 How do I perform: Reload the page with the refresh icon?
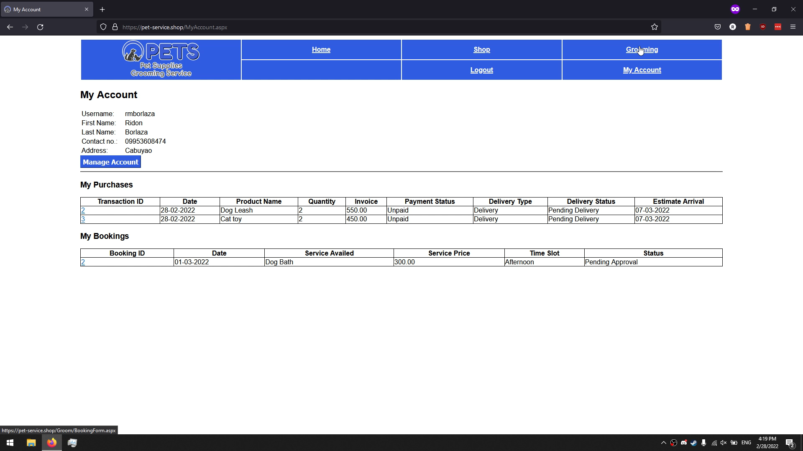pos(40,27)
